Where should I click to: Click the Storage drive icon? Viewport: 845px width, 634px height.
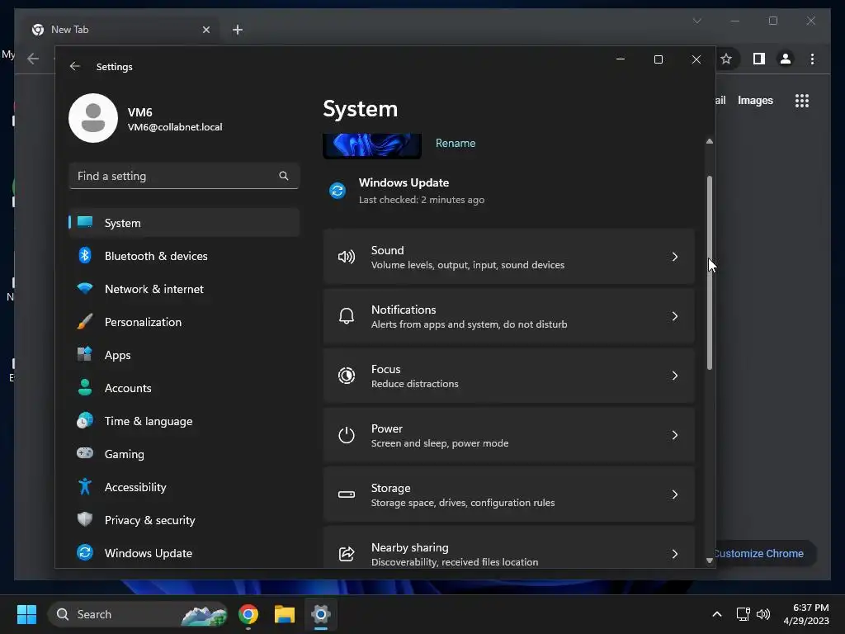347,494
